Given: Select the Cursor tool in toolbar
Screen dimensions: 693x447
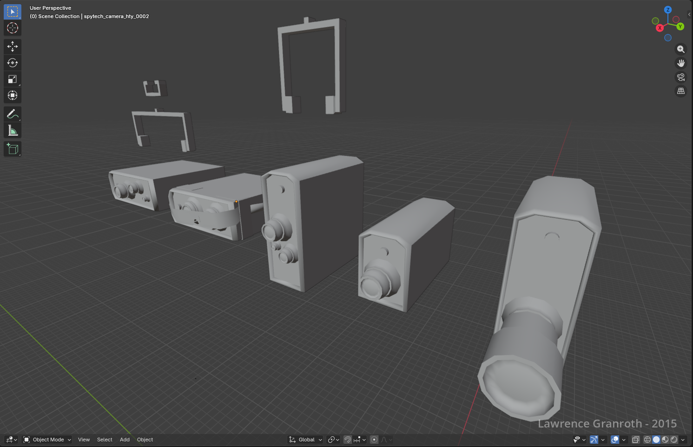Looking at the screenshot, I should point(13,28).
